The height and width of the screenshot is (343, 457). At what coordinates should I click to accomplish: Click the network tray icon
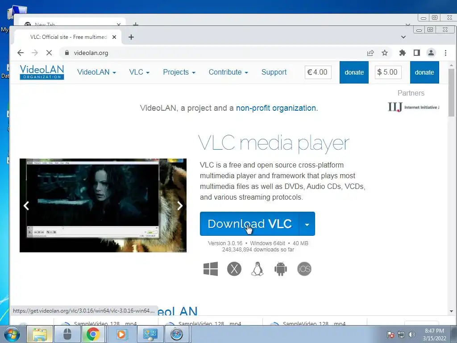coord(401,334)
